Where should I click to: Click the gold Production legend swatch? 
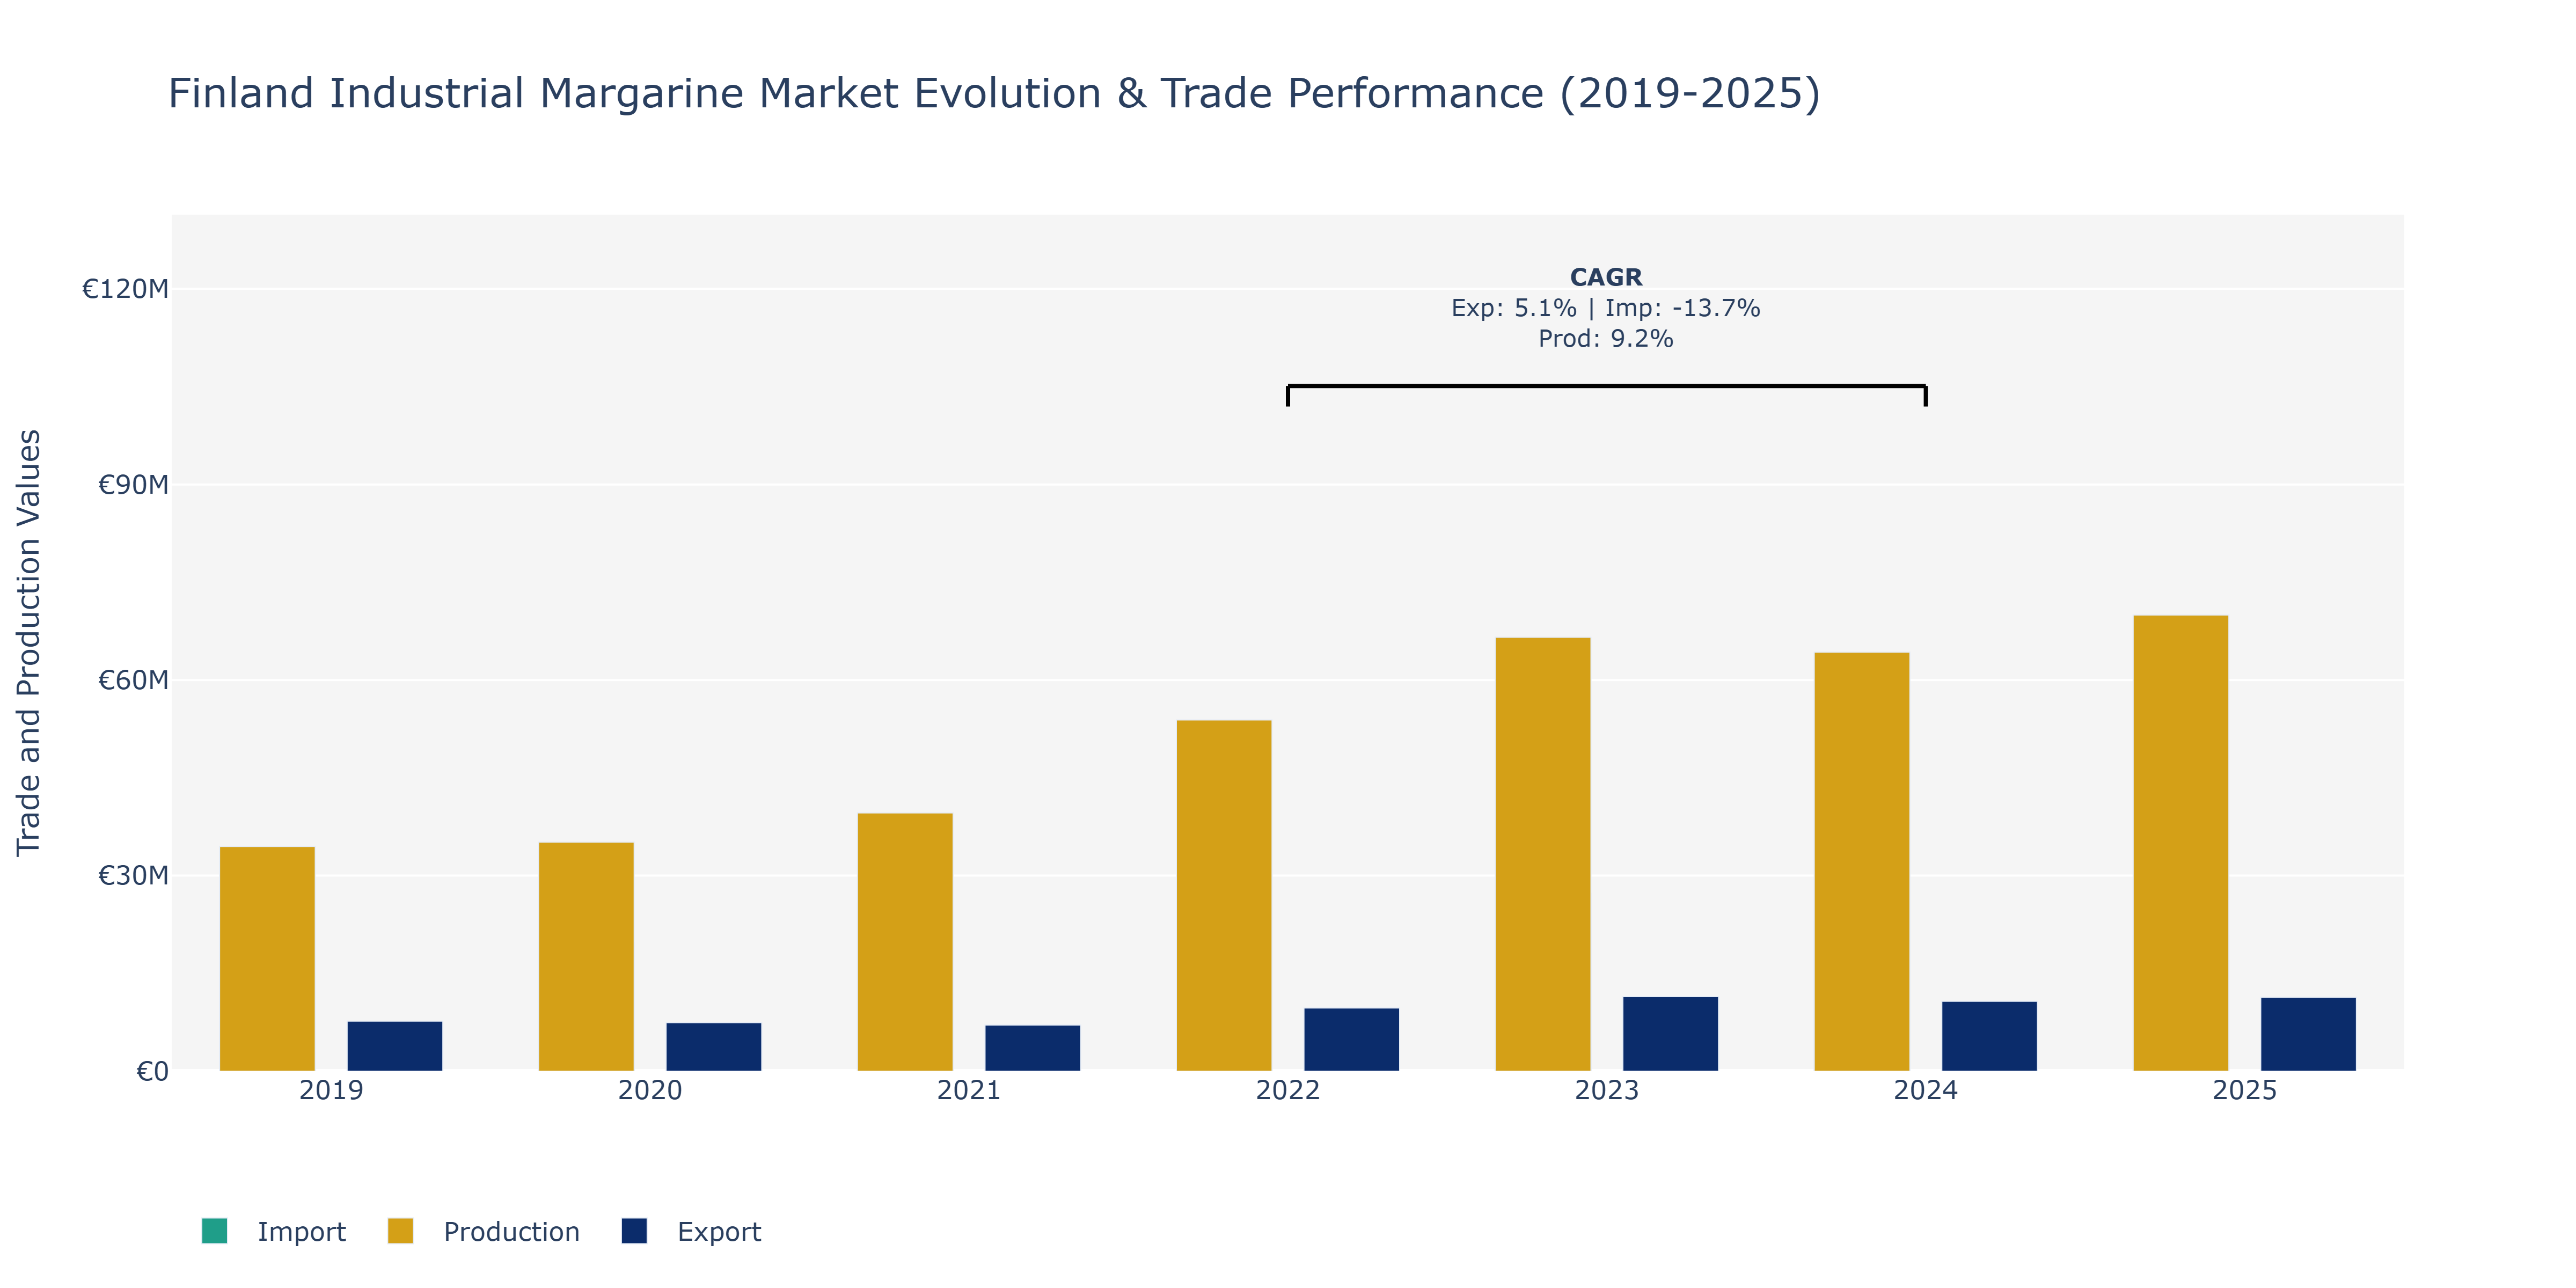click(400, 1231)
